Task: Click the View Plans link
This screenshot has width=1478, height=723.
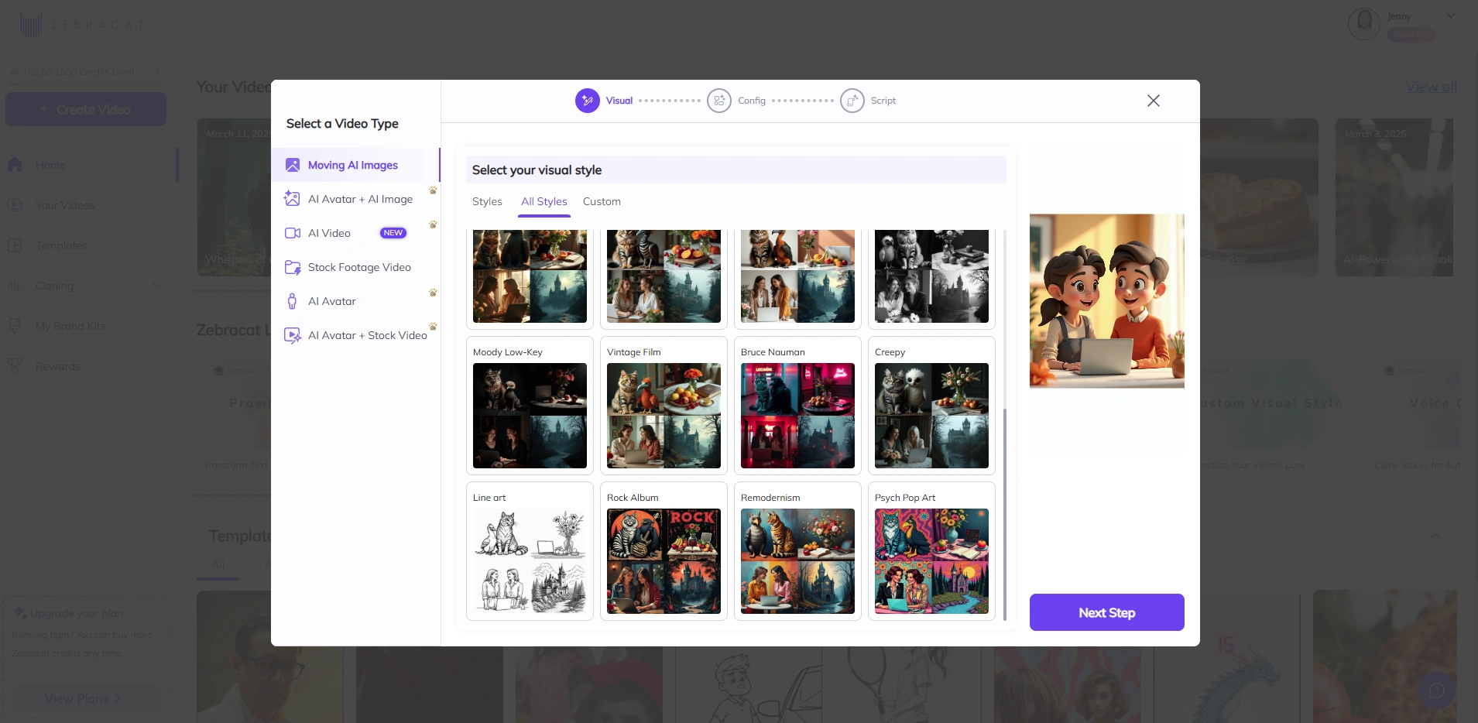Action: [x=82, y=698]
